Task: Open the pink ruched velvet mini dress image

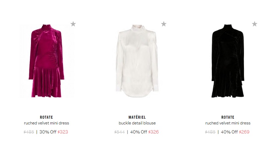Action: point(46,61)
